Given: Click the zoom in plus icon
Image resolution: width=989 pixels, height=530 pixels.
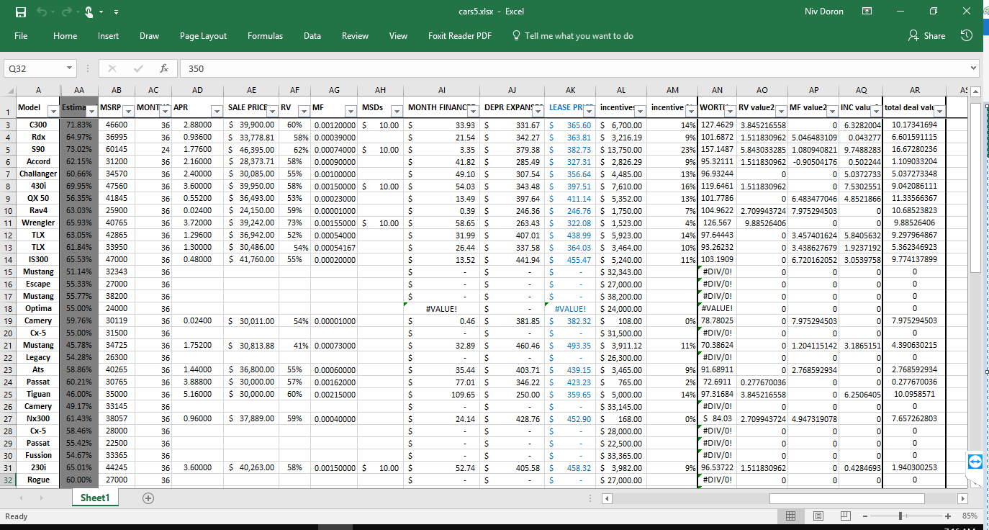Looking at the screenshot, I should (x=948, y=516).
